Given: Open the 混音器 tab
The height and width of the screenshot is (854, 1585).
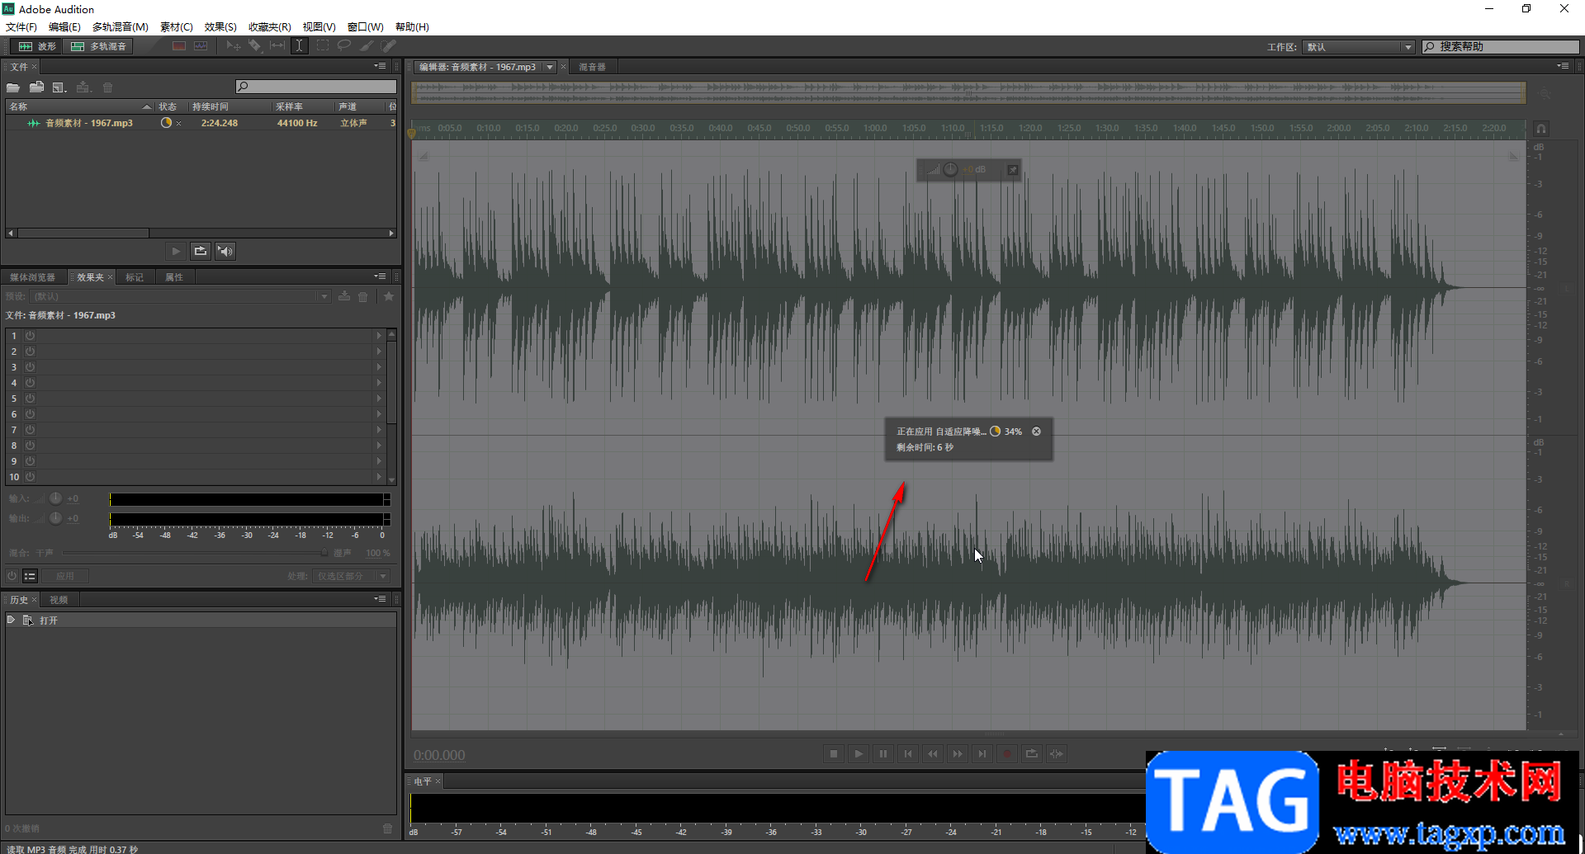Looking at the screenshot, I should point(592,67).
